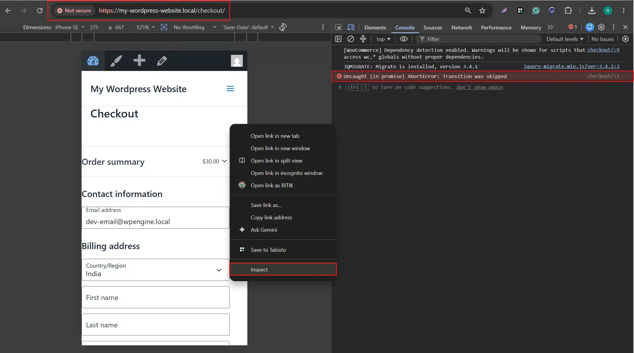Switch to the Performance tab

point(496,27)
